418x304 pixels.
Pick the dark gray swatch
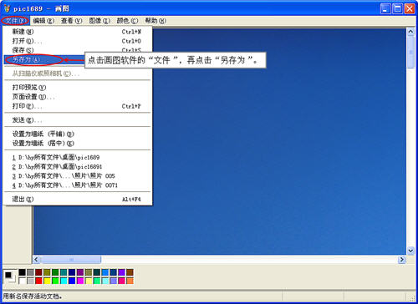click(31, 272)
